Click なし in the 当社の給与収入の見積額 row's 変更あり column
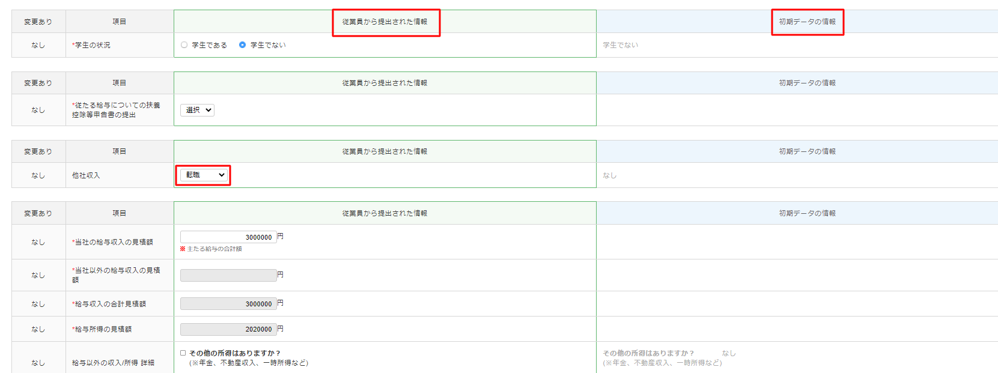This screenshot has width=998, height=373. 38,242
